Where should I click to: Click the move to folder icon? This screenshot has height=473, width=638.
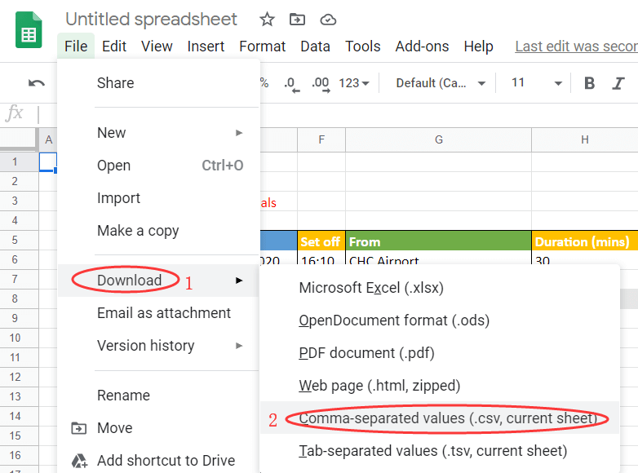(297, 20)
